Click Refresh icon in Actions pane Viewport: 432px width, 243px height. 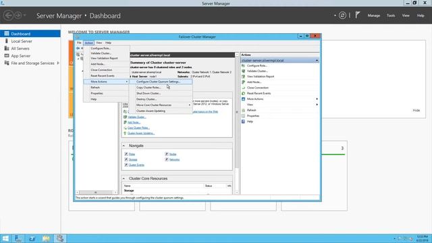(x=243, y=110)
